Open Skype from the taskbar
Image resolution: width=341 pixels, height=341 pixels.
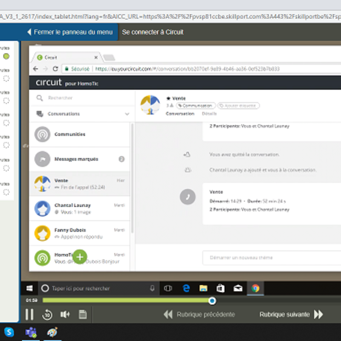pyautogui.click(x=9, y=332)
